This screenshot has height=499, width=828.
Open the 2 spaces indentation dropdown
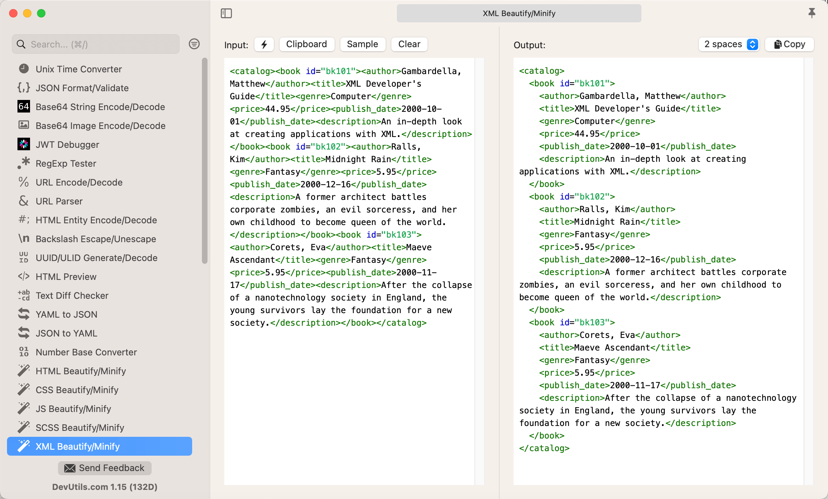(x=729, y=44)
